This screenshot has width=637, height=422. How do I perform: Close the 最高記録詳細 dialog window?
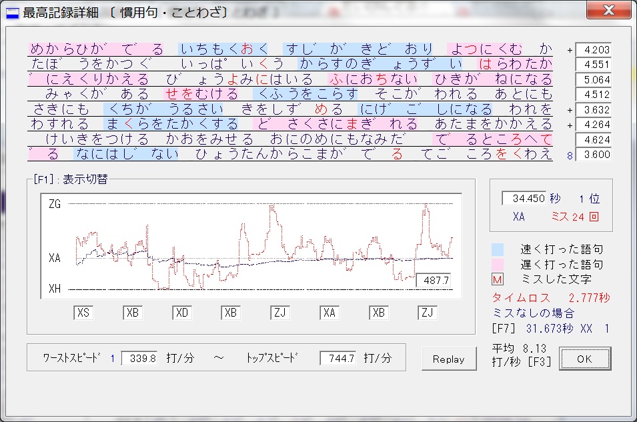[608, 11]
